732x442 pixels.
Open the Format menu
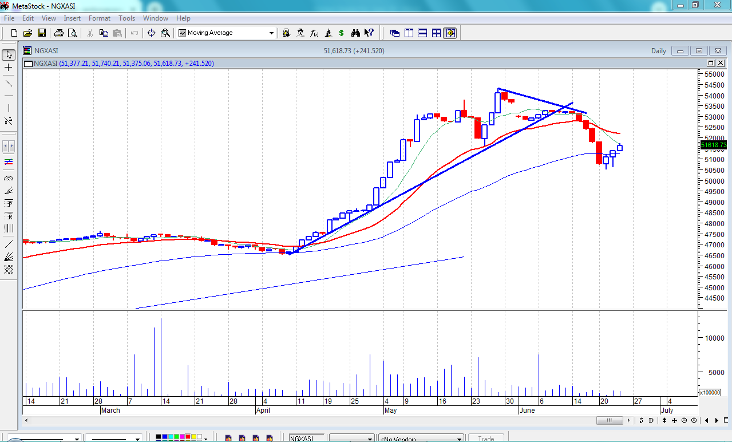(x=100, y=18)
